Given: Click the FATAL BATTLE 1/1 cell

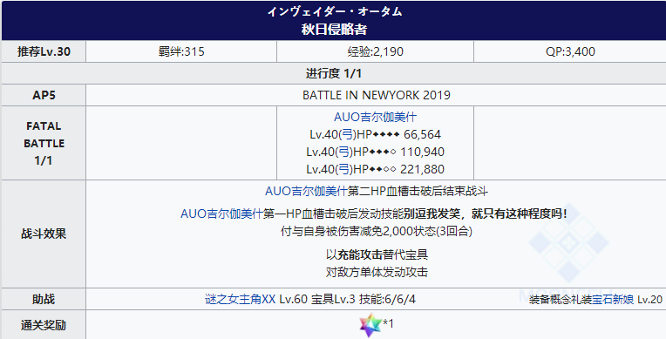Looking at the screenshot, I should coord(44,143).
